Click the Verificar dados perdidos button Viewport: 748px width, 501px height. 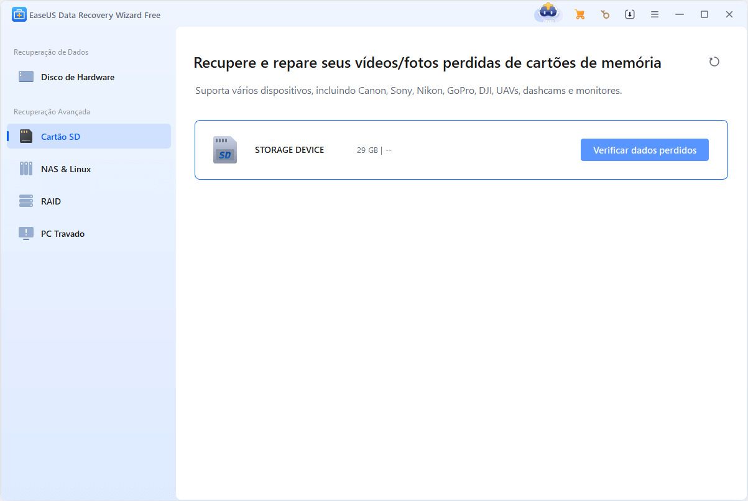pos(644,149)
